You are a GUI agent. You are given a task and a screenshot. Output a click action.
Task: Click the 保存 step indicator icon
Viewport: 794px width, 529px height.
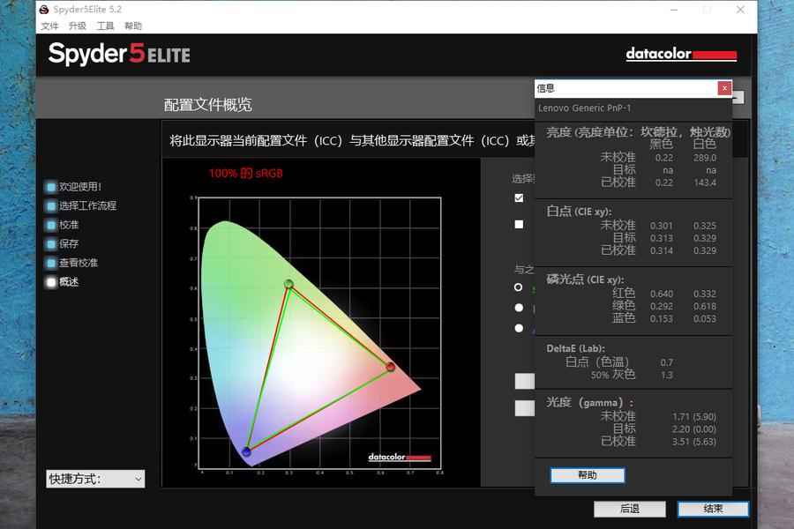point(51,244)
